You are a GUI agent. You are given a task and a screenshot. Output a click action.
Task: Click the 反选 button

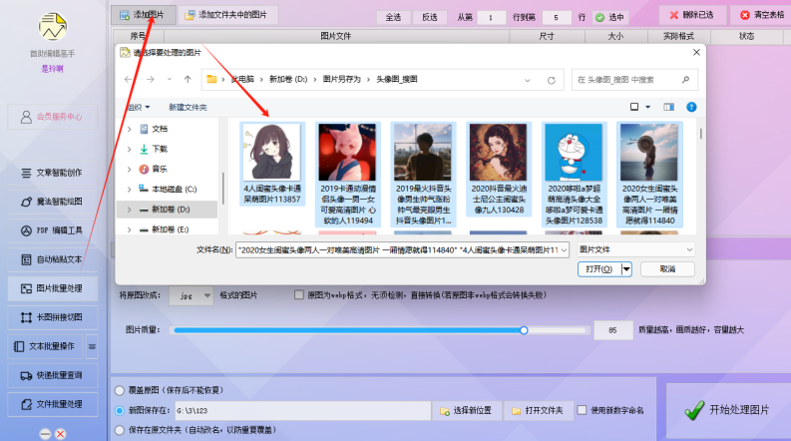[429, 17]
